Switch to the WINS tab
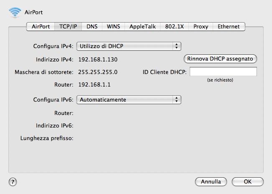 click(114, 26)
